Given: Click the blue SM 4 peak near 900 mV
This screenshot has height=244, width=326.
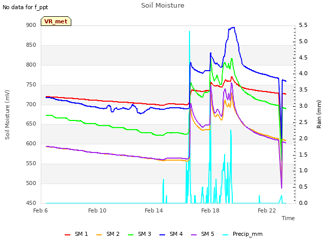Looking at the screenshot, I should click(x=233, y=27).
